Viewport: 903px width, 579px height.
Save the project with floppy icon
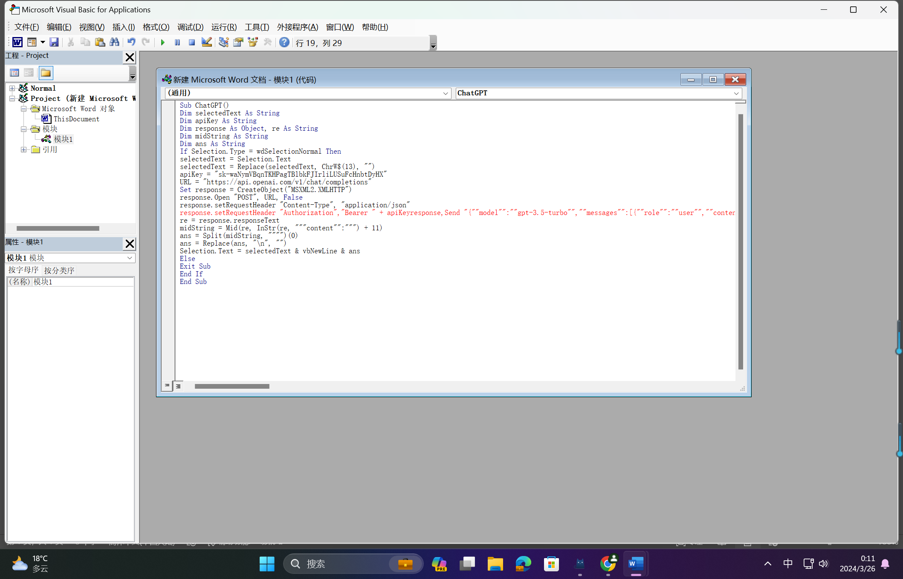click(x=54, y=42)
